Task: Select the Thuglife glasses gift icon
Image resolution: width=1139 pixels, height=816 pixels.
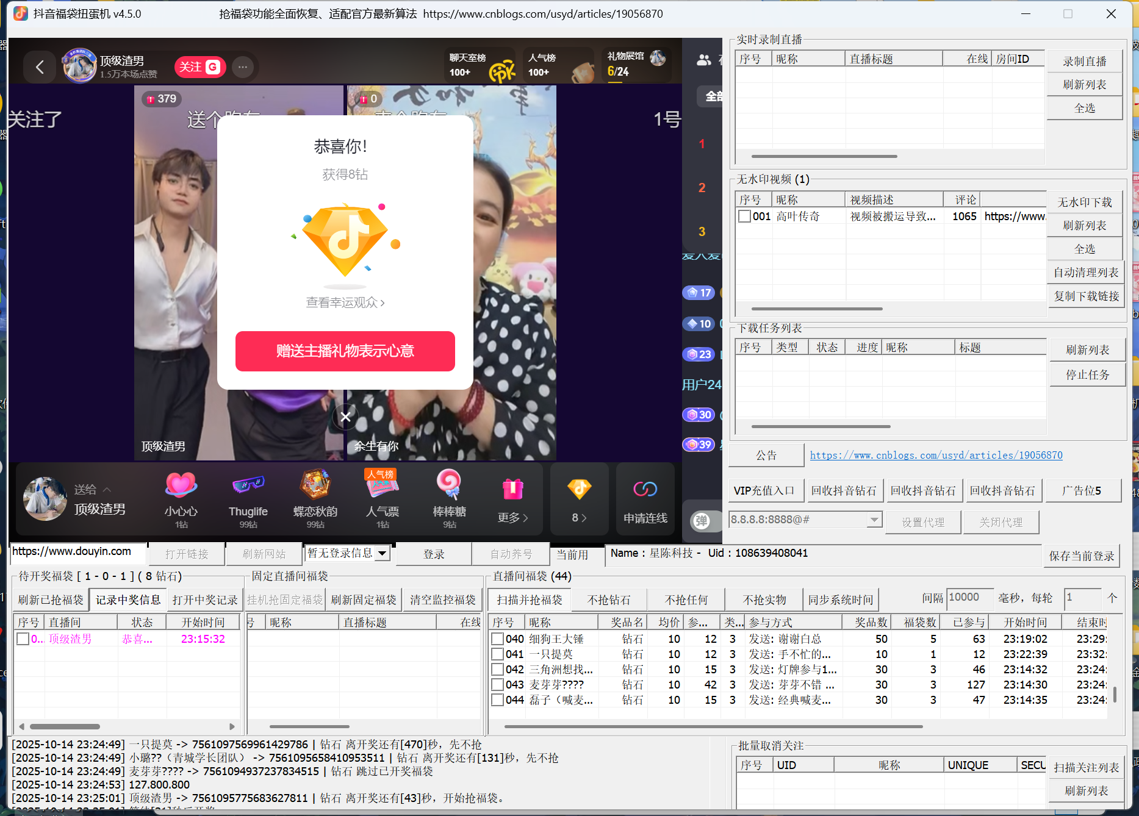Action: (x=248, y=488)
